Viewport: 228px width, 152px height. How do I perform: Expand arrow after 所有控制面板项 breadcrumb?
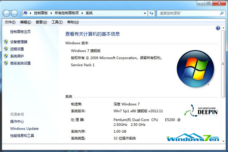click(x=82, y=13)
